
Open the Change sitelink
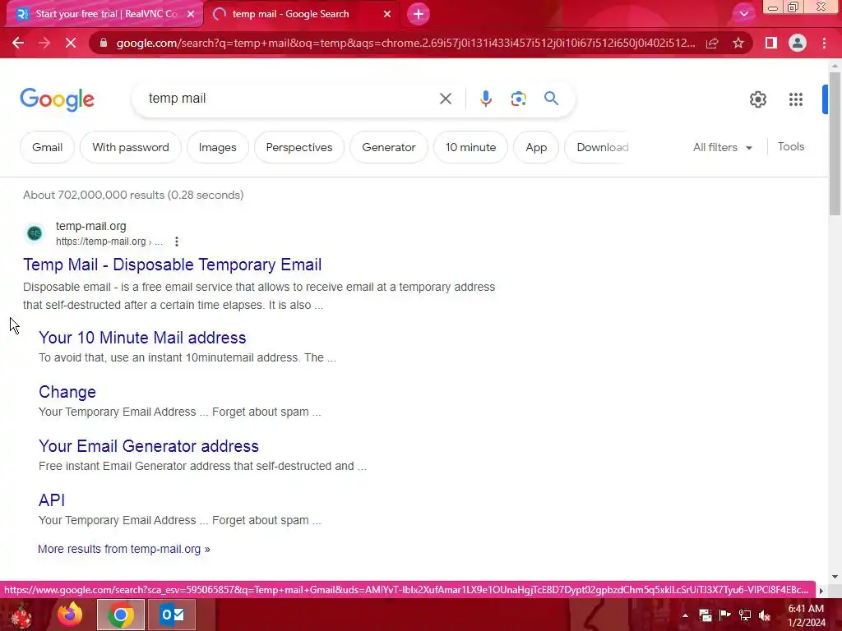pyautogui.click(x=67, y=392)
